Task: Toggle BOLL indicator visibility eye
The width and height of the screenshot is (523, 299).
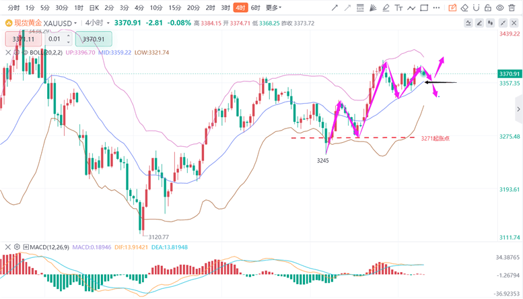Action: pyautogui.click(x=25, y=53)
